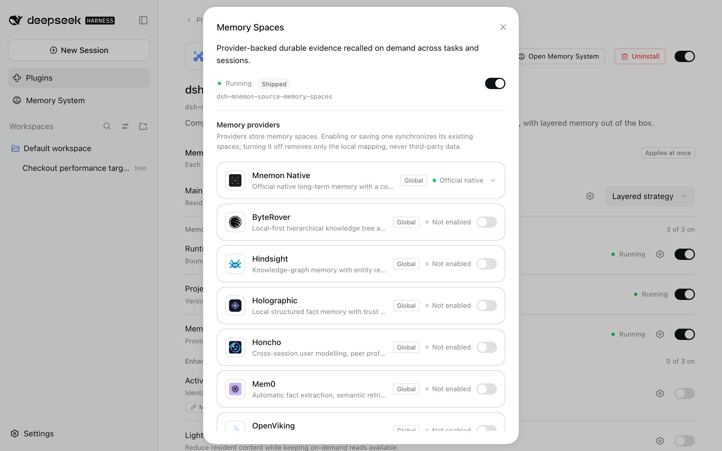Enable the Light… row toggle
The image size is (722, 451).
(684, 441)
